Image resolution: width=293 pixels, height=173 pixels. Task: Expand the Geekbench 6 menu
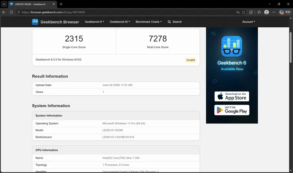point(94,22)
